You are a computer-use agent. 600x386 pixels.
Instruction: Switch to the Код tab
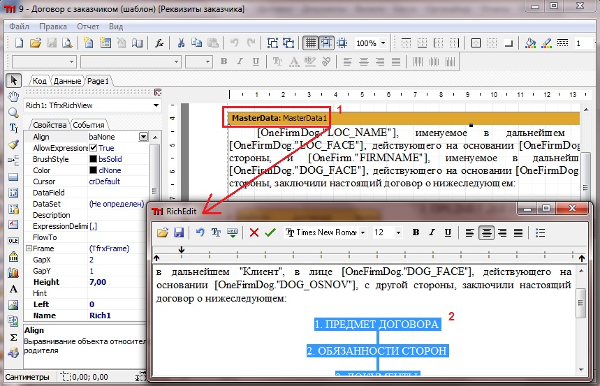click(40, 81)
